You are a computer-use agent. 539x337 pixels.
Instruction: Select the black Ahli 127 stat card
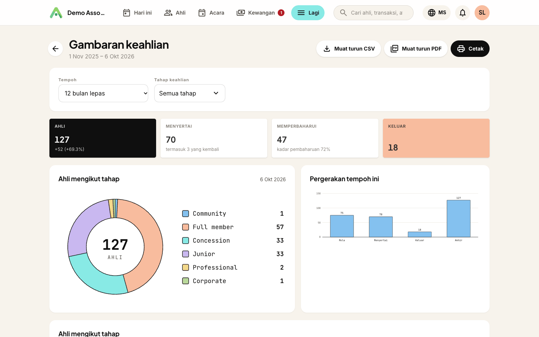(103, 138)
